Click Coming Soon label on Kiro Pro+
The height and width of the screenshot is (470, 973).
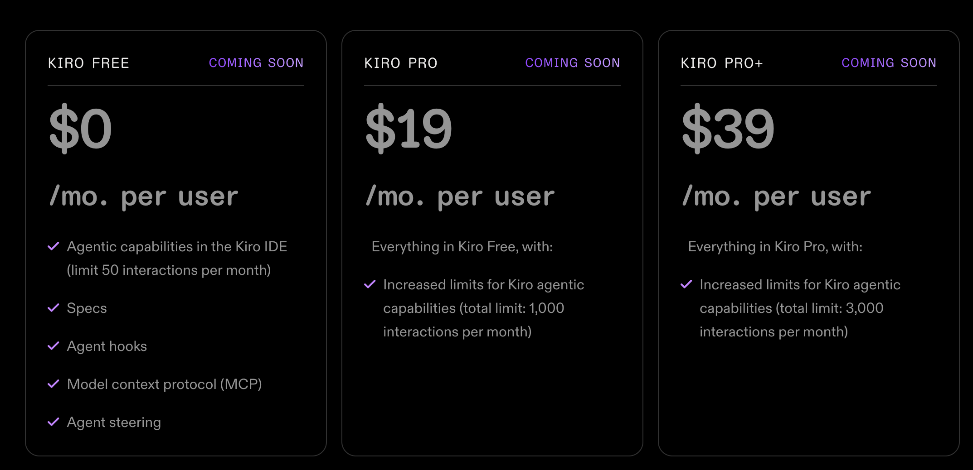(x=889, y=63)
